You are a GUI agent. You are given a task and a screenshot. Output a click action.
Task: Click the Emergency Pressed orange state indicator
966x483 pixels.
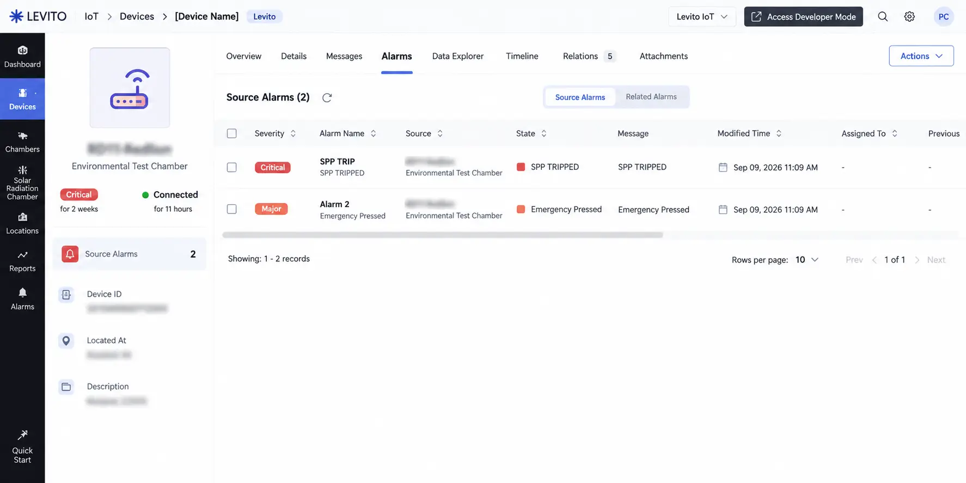(x=521, y=209)
